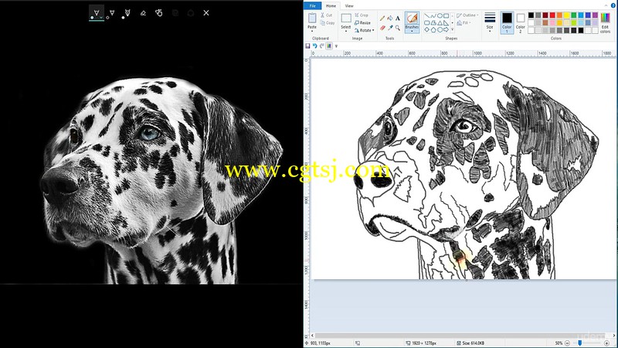Open the shape Outline dropdown
This screenshot has width=618, height=348.
point(467,15)
